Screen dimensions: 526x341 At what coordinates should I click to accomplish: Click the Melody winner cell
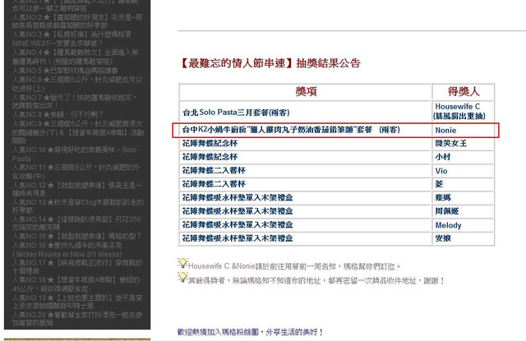coord(463,225)
